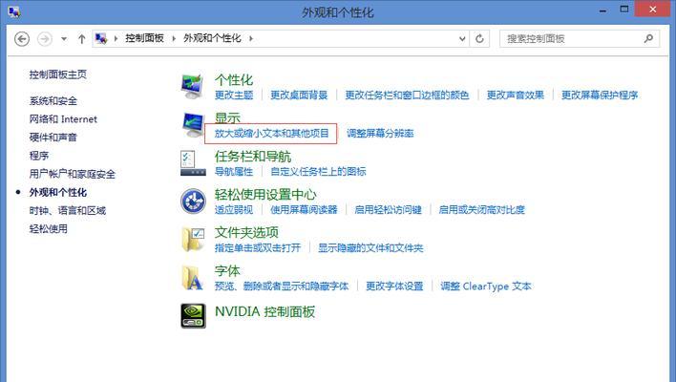This screenshot has height=382, width=676.
Task: Open the 显示 heading
Action: [227, 117]
